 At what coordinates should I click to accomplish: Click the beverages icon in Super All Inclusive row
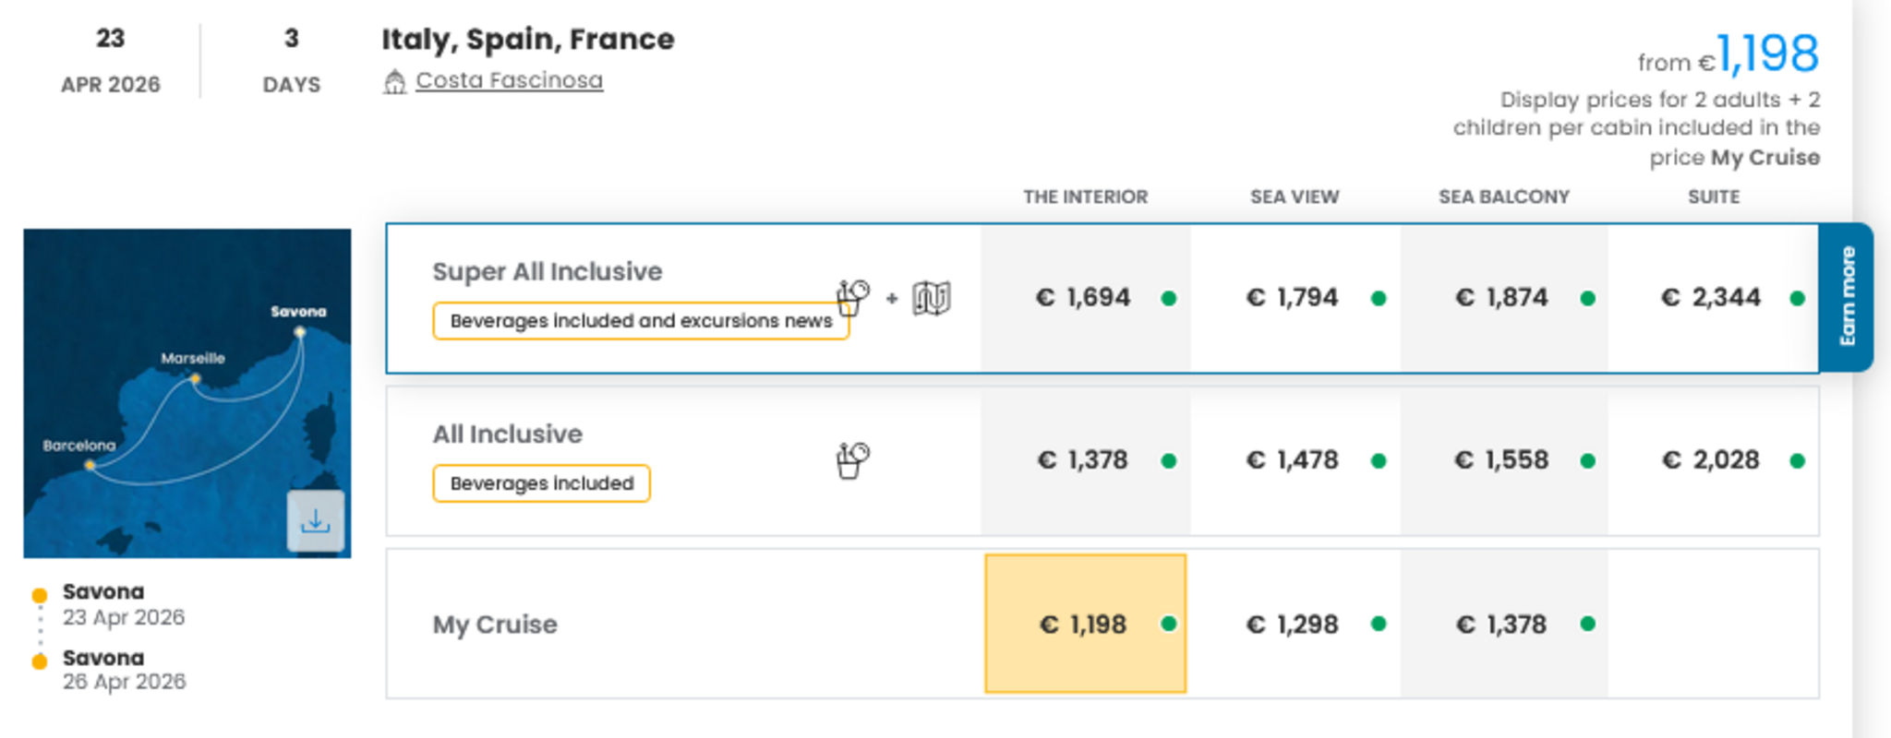click(853, 297)
